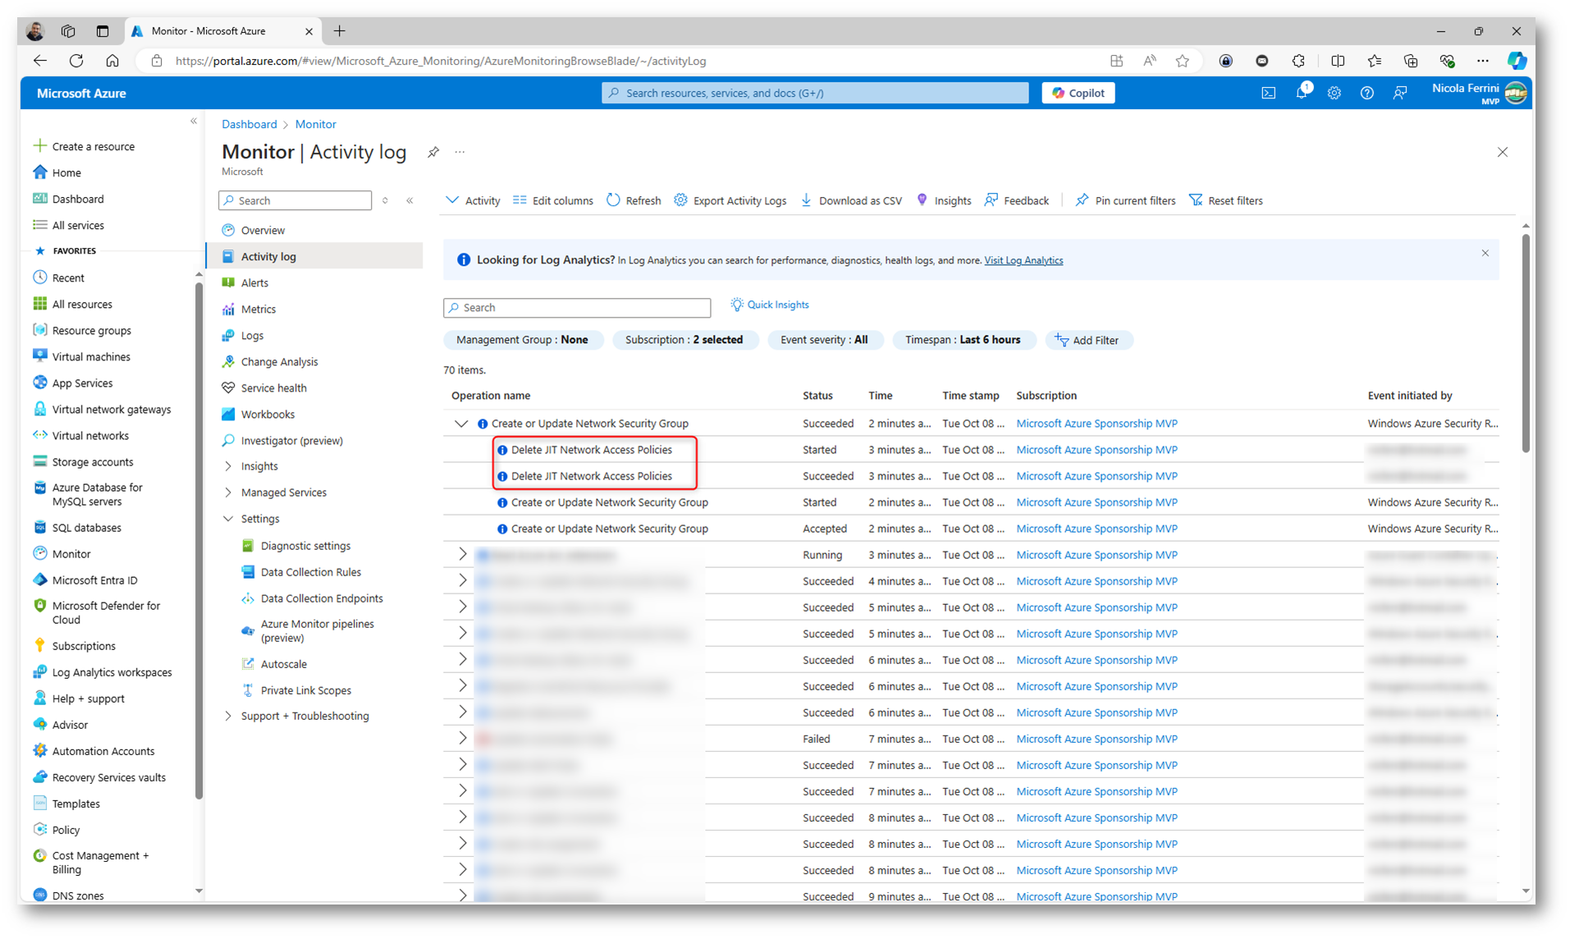
Task: Open the blade's more options ellipsis
Action: tap(460, 152)
